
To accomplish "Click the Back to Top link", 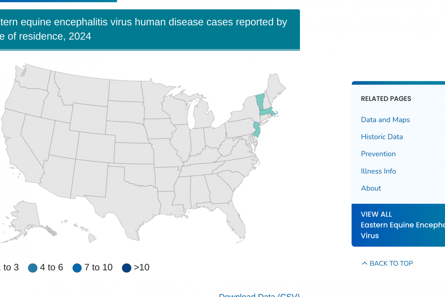I will (x=391, y=263).
